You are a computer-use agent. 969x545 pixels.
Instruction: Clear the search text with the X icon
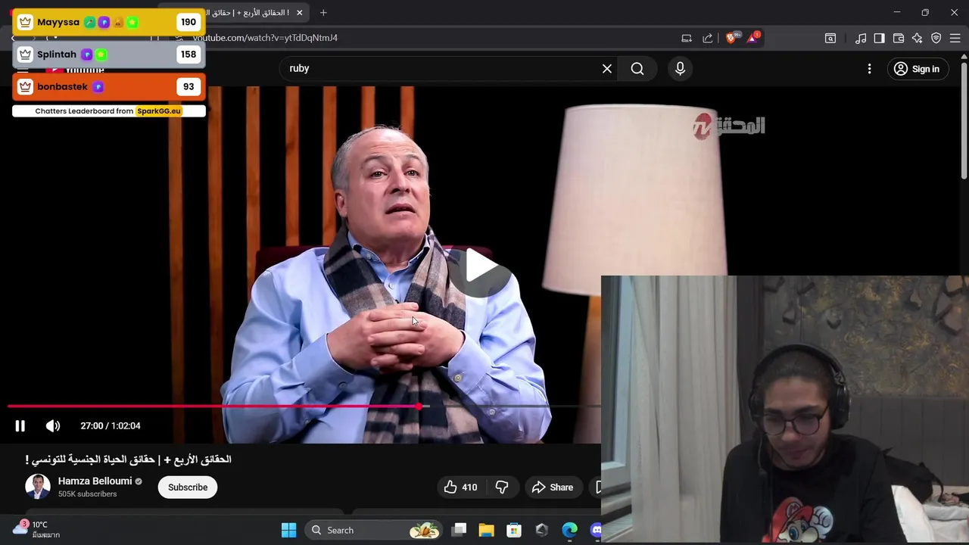tap(607, 69)
